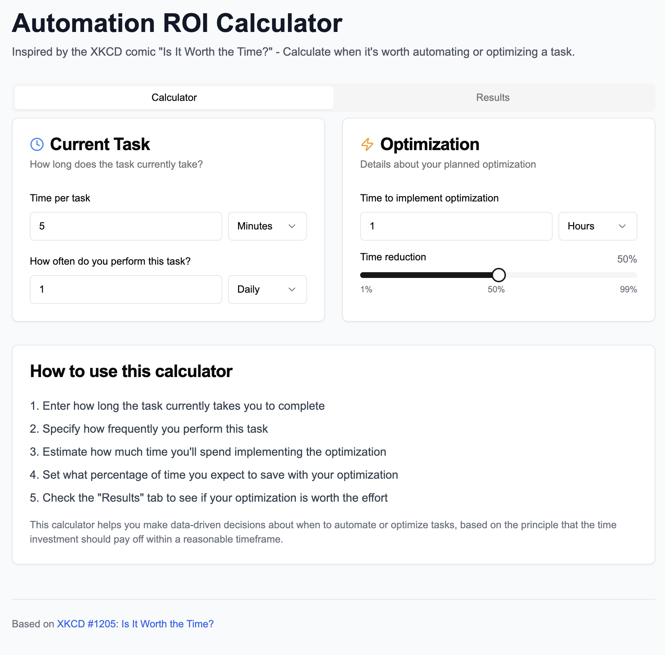Click step 5 about the Results tab
This screenshot has height=655, width=665.
click(209, 498)
